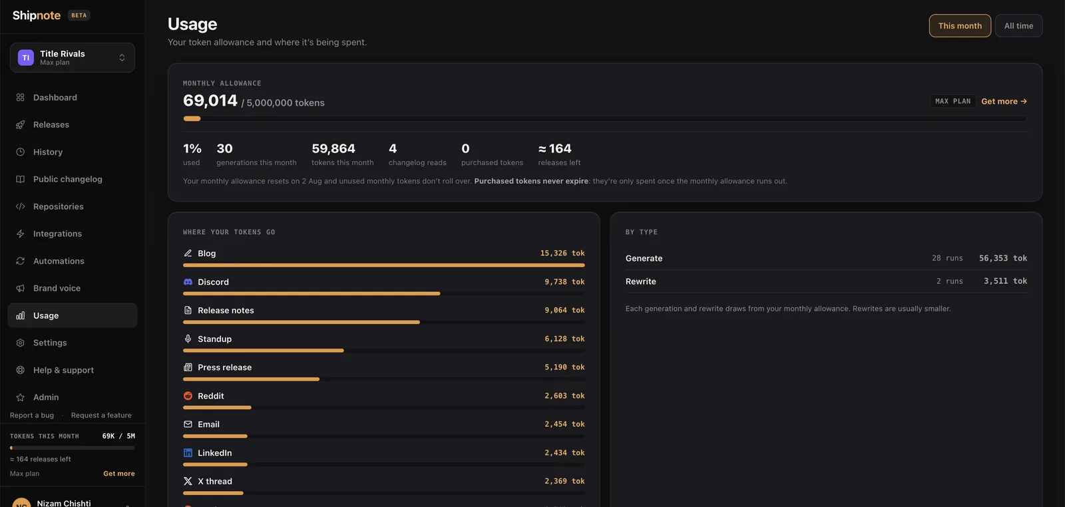Click the Admin star icon
1065x507 pixels.
(20, 397)
